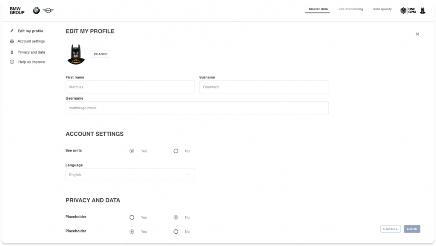Click the MINI winged logo icon

point(48,11)
